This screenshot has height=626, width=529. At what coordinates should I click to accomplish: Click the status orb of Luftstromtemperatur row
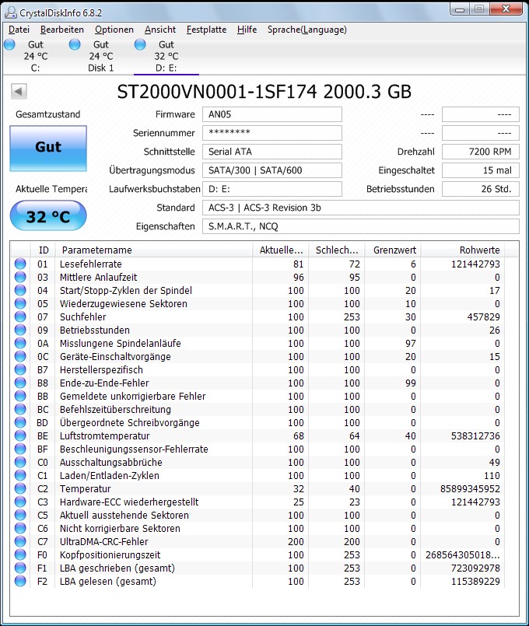pos(20,435)
